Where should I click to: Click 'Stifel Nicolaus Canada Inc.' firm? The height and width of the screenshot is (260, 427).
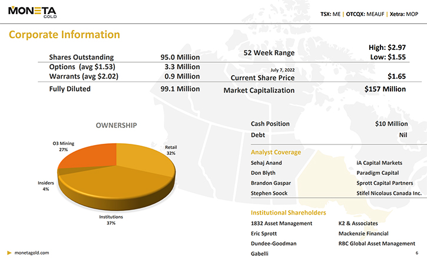click(x=389, y=194)
